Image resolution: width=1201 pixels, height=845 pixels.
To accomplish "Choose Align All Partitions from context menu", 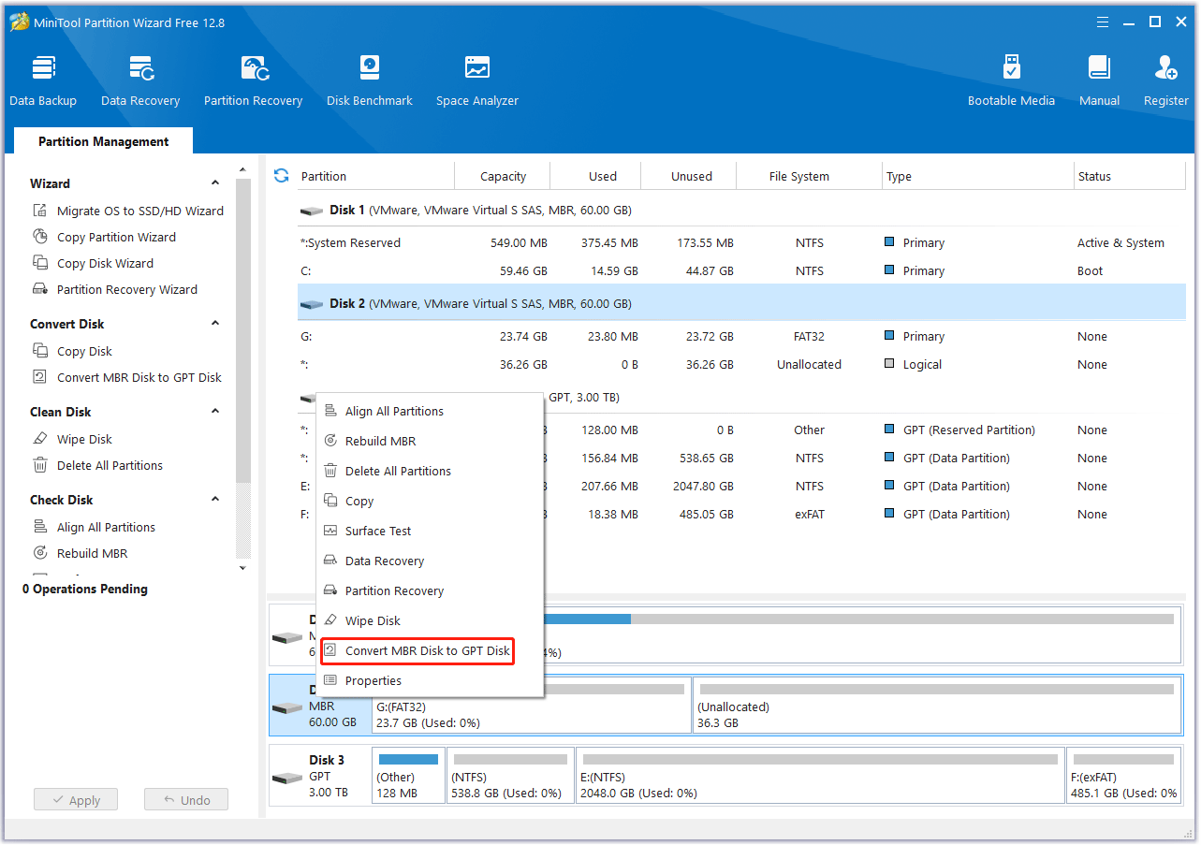I will (430, 411).
